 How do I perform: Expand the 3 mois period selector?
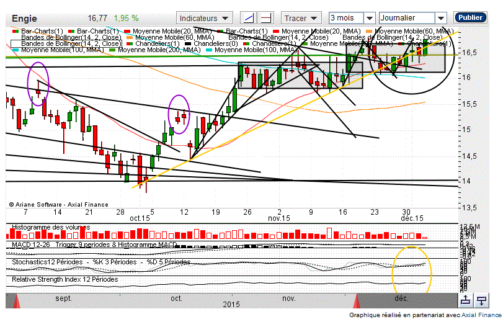coord(352,18)
